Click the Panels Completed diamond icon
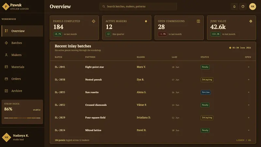Screen dimensions: 261x147 (94, 21)
